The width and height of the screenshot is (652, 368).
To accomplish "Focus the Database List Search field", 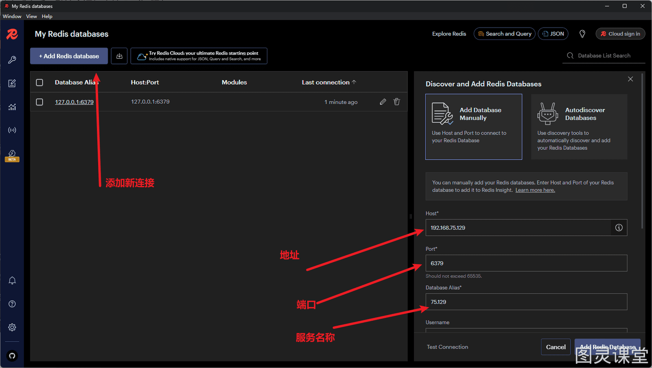I will tap(604, 56).
